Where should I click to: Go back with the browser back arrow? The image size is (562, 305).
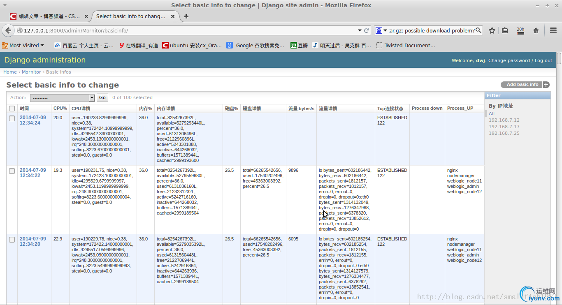pos(8,30)
